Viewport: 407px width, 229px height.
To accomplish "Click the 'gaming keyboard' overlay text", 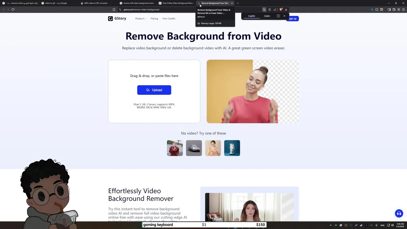I will (x=158, y=225).
